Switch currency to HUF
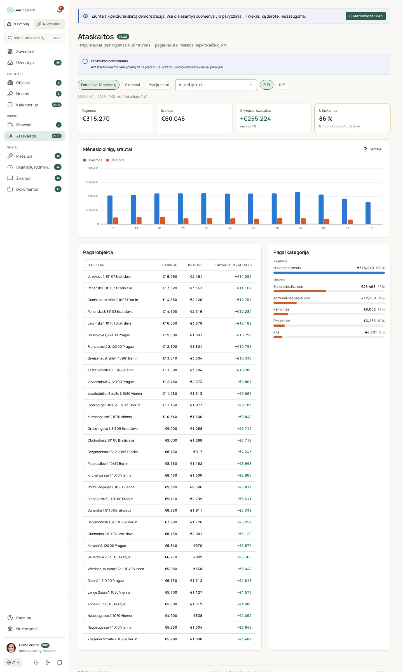Screen dimensions: 403x672 282,85
